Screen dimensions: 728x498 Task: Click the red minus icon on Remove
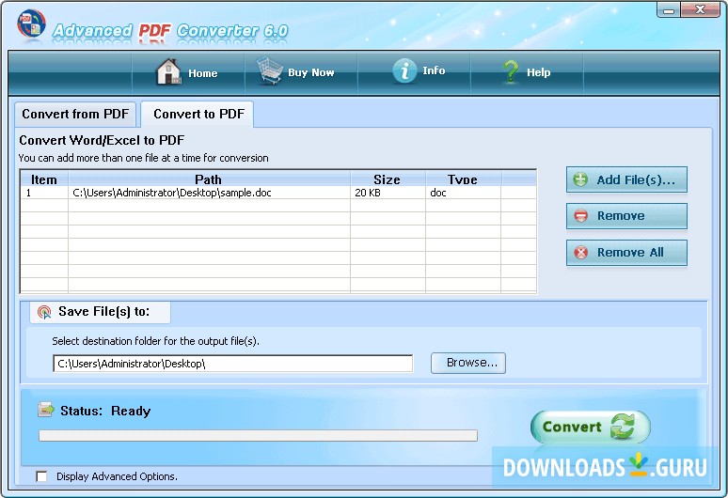click(x=581, y=215)
